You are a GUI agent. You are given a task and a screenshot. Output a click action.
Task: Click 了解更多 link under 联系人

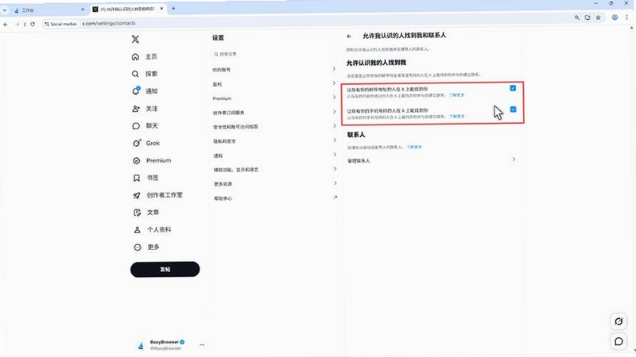(x=414, y=147)
